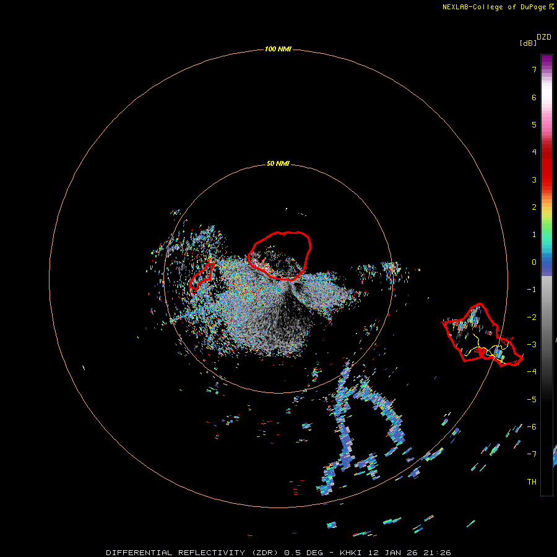The width and height of the screenshot is (557, 557).
Task: Click the TH label at the legend bottom
Action: 532,481
